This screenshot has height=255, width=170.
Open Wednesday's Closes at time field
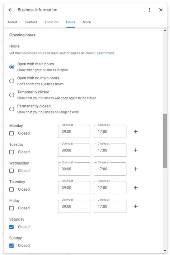tap(110, 169)
